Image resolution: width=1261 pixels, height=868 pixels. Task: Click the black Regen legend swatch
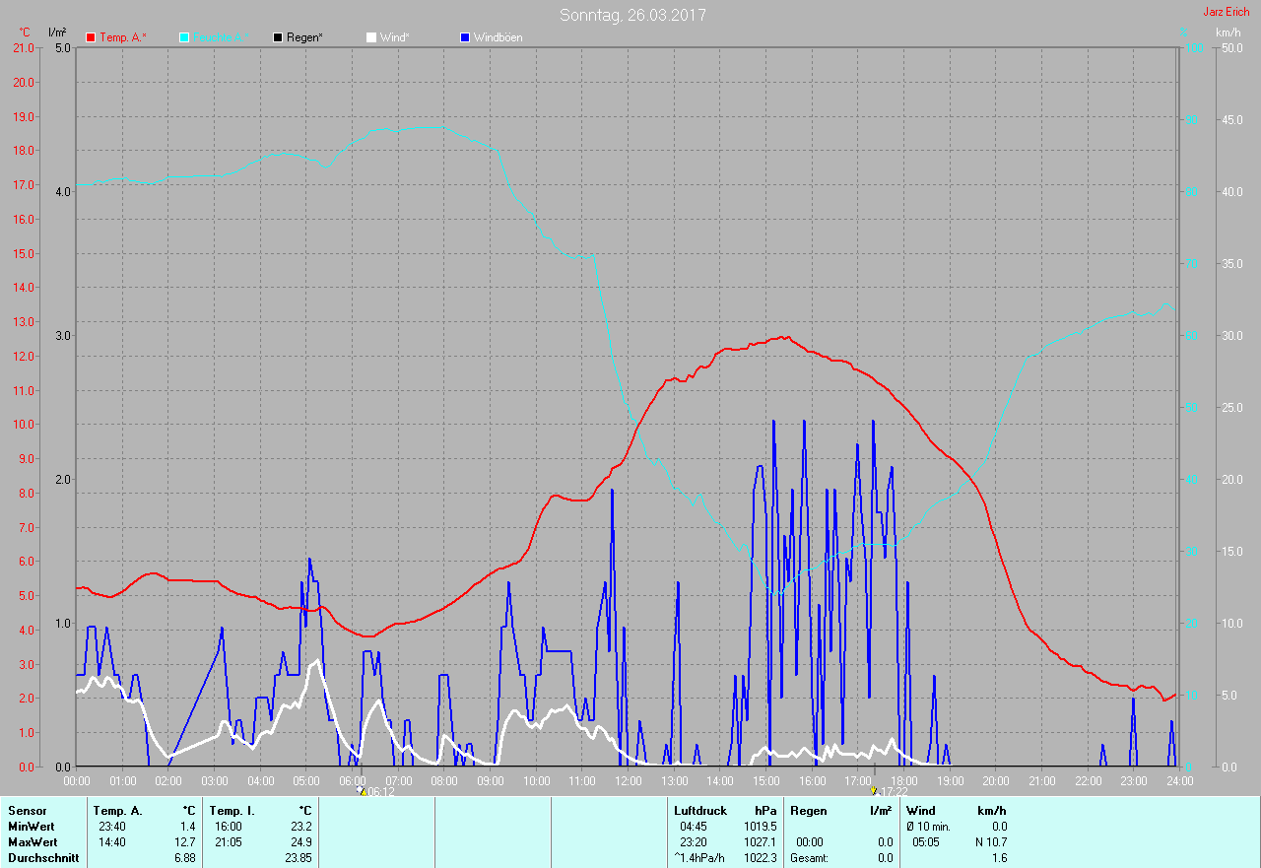click(278, 37)
